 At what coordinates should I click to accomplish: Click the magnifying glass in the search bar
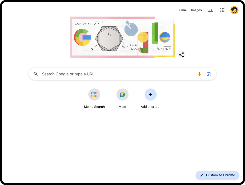36,74
